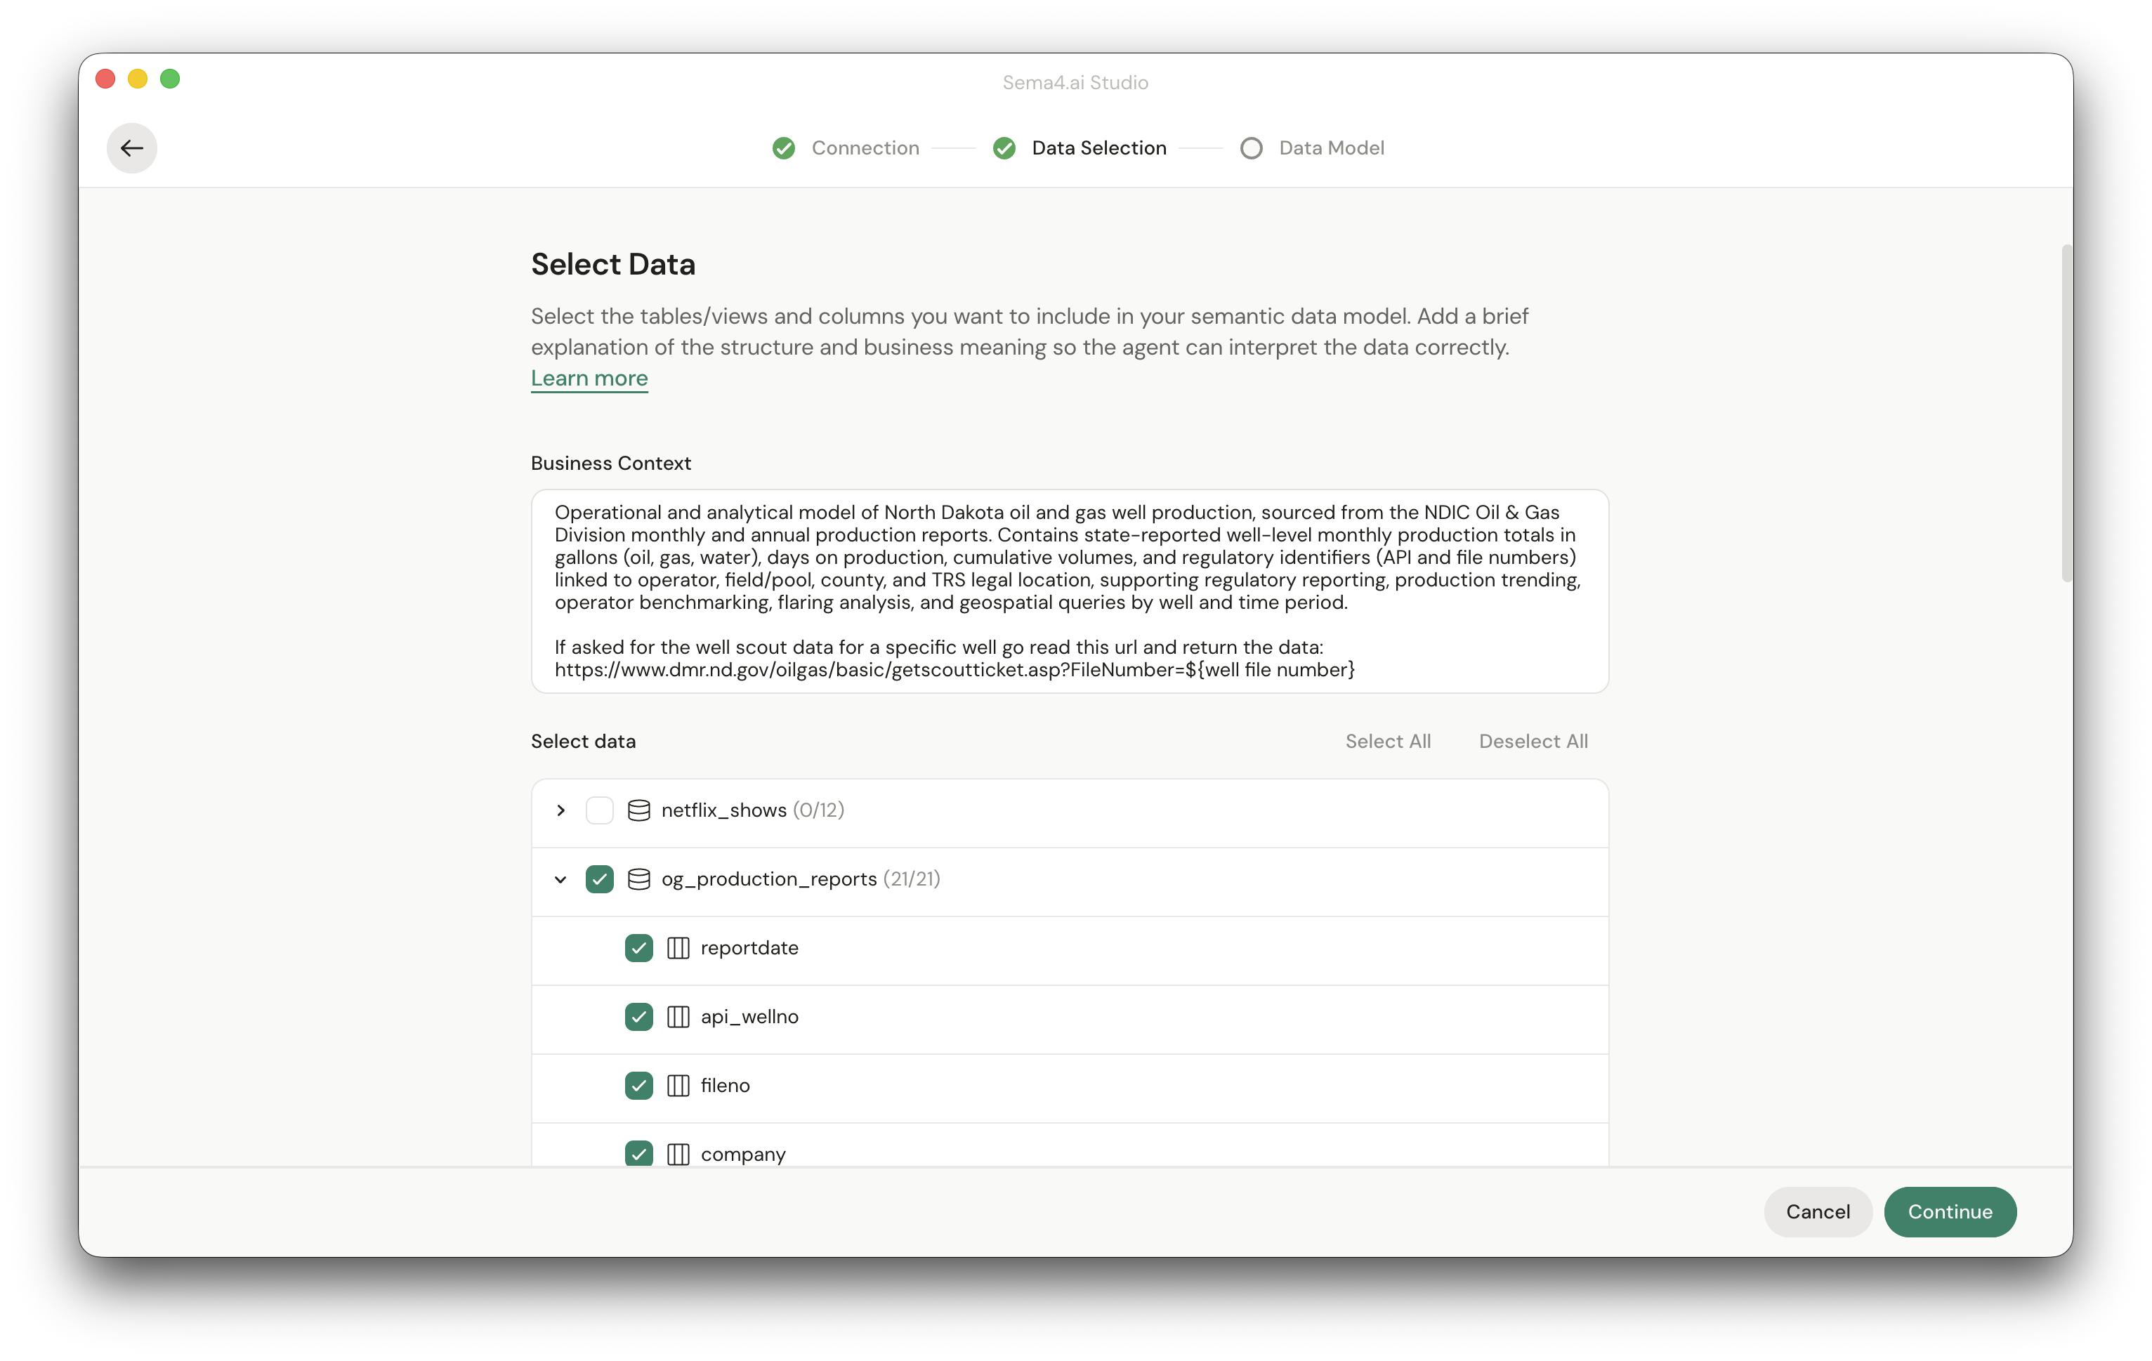The height and width of the screenshot is (1361, 2152).
Task: Deselect the api_wellno column checkbox
Action: pos(638,1017)
